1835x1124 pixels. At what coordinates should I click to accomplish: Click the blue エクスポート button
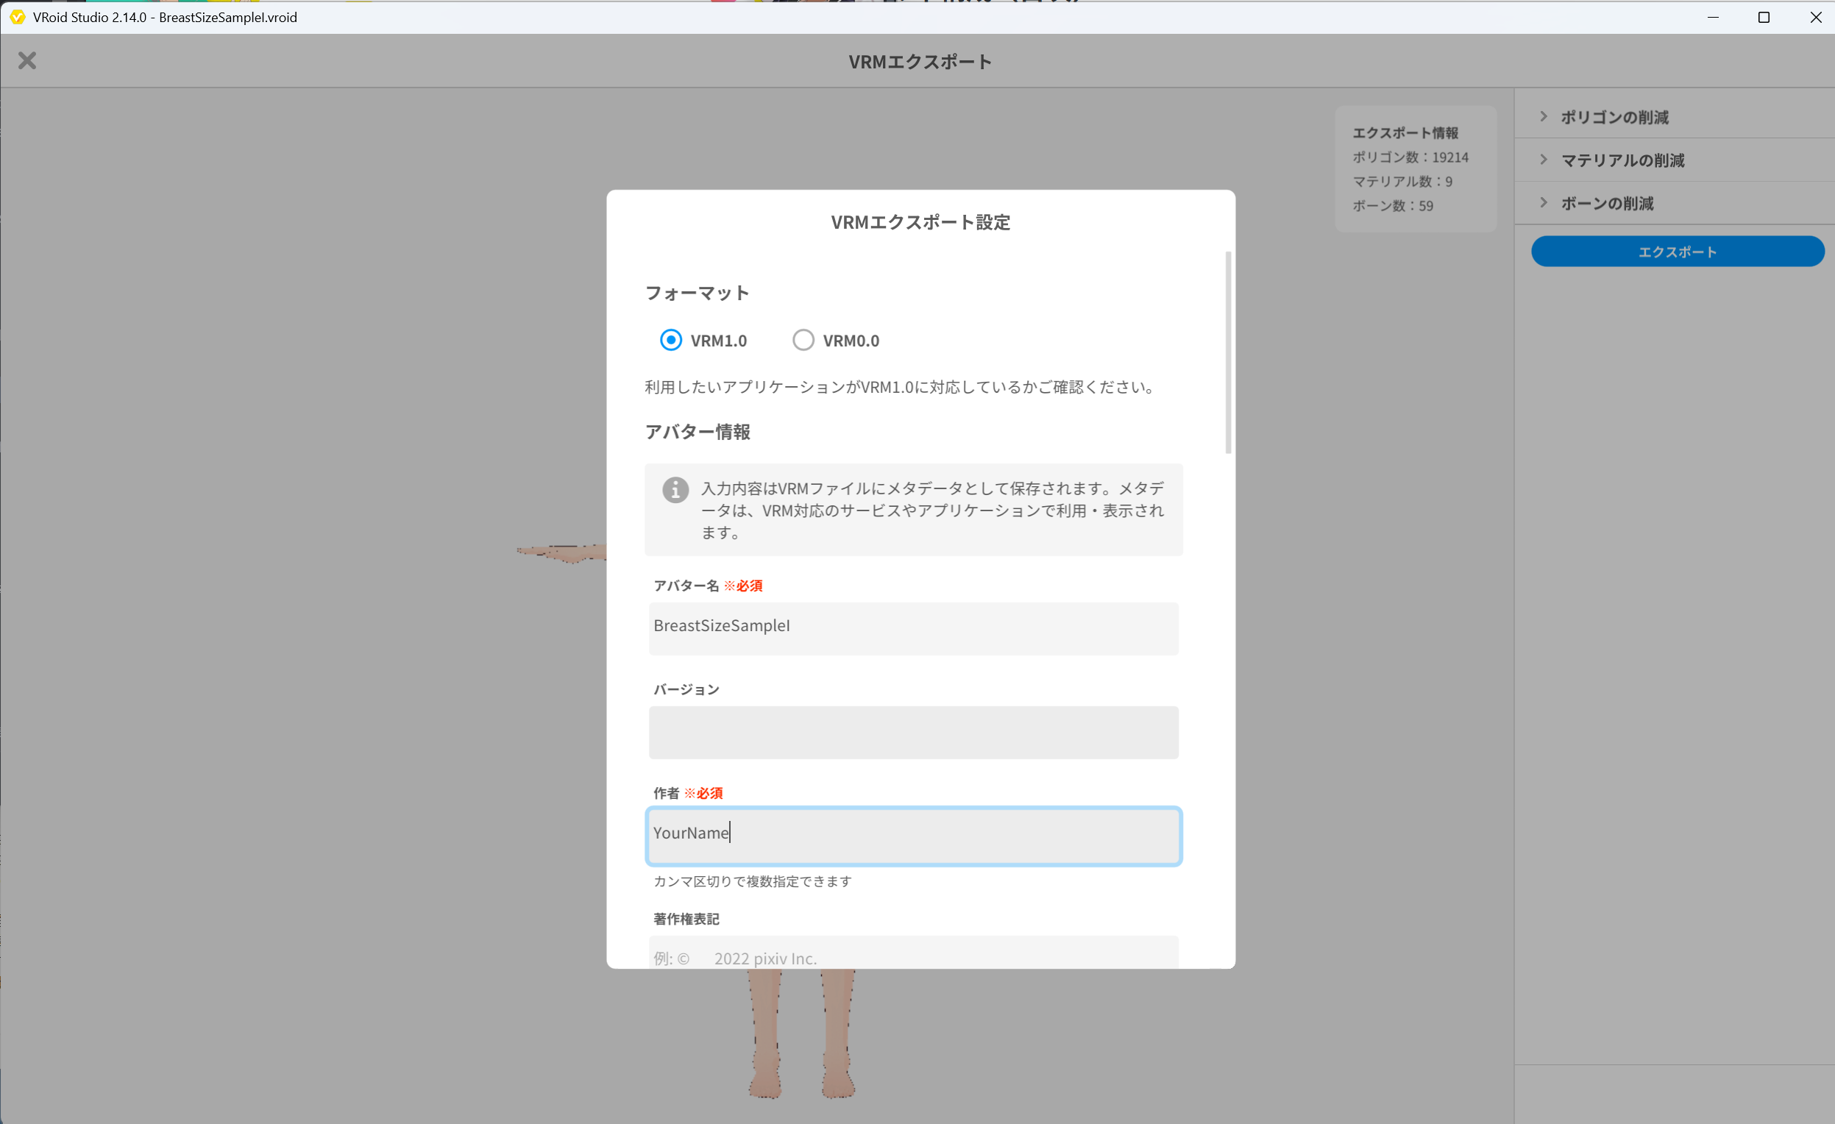coord(1677,252)
